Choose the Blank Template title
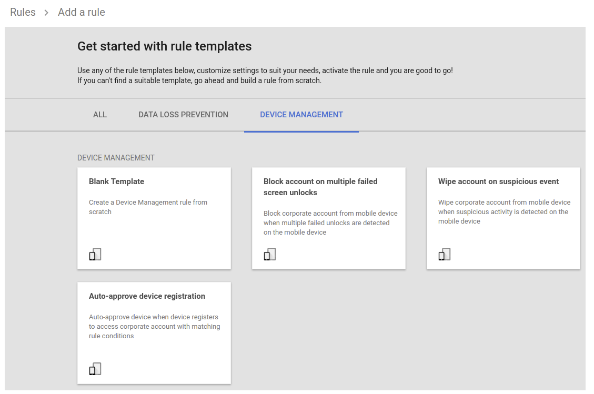Viewport: 594px width, 394px height. pyautogui.click(x=116, y=181)
